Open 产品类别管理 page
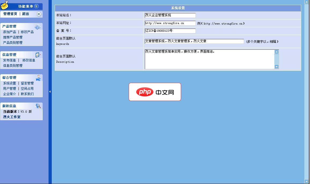This screenshot has height=184, width=310. click(13, 42)
